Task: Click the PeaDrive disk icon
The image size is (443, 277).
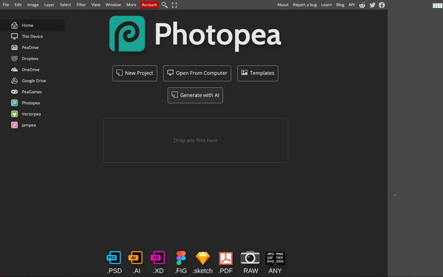Action: tap(14, 47)
